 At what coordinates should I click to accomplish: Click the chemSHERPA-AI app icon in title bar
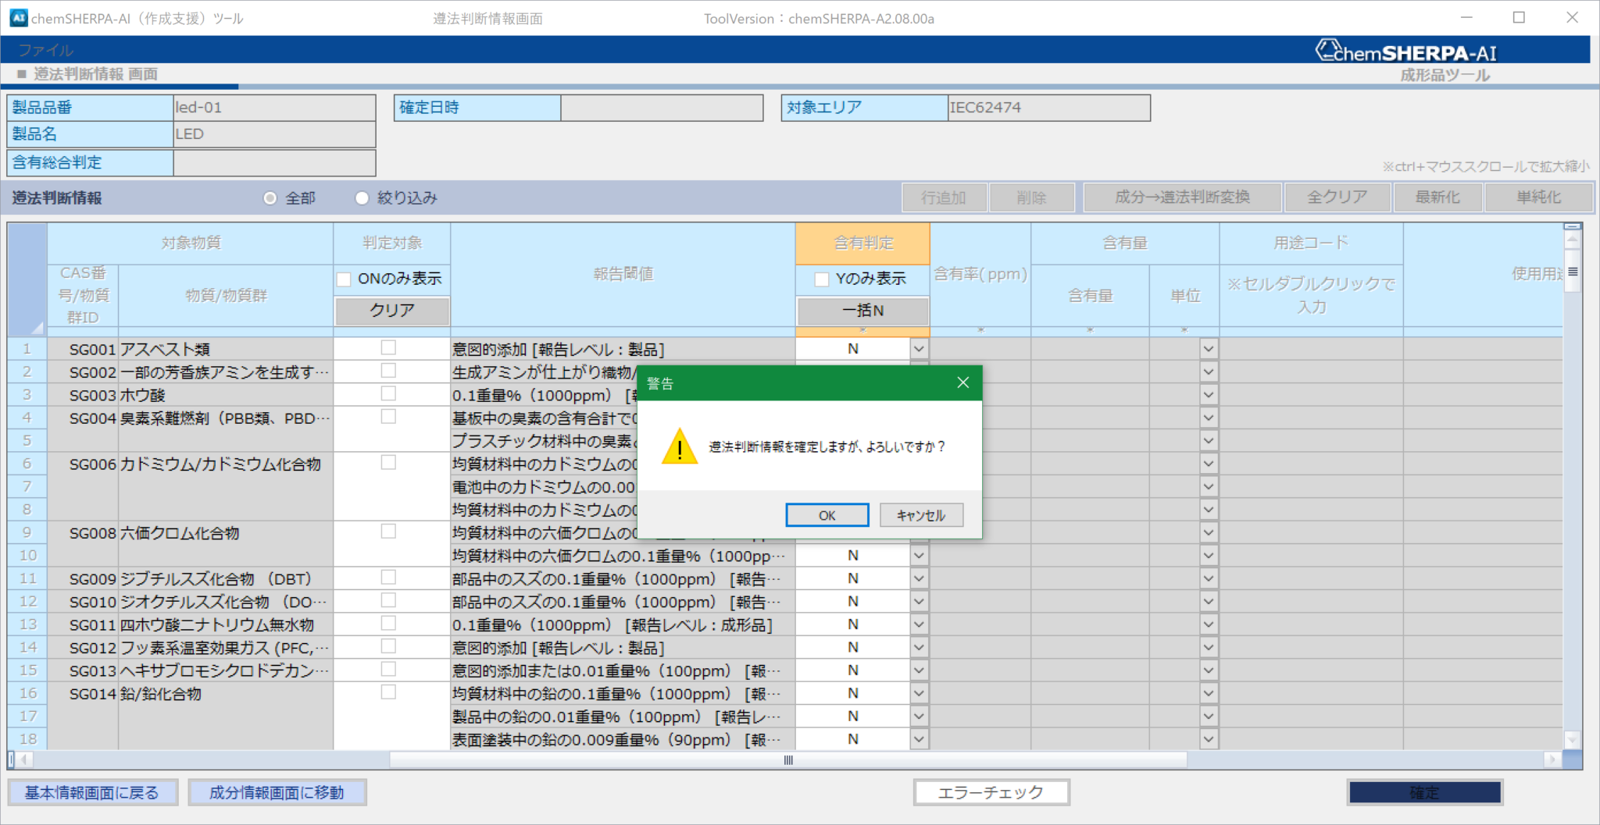click(x=18, y=18)
